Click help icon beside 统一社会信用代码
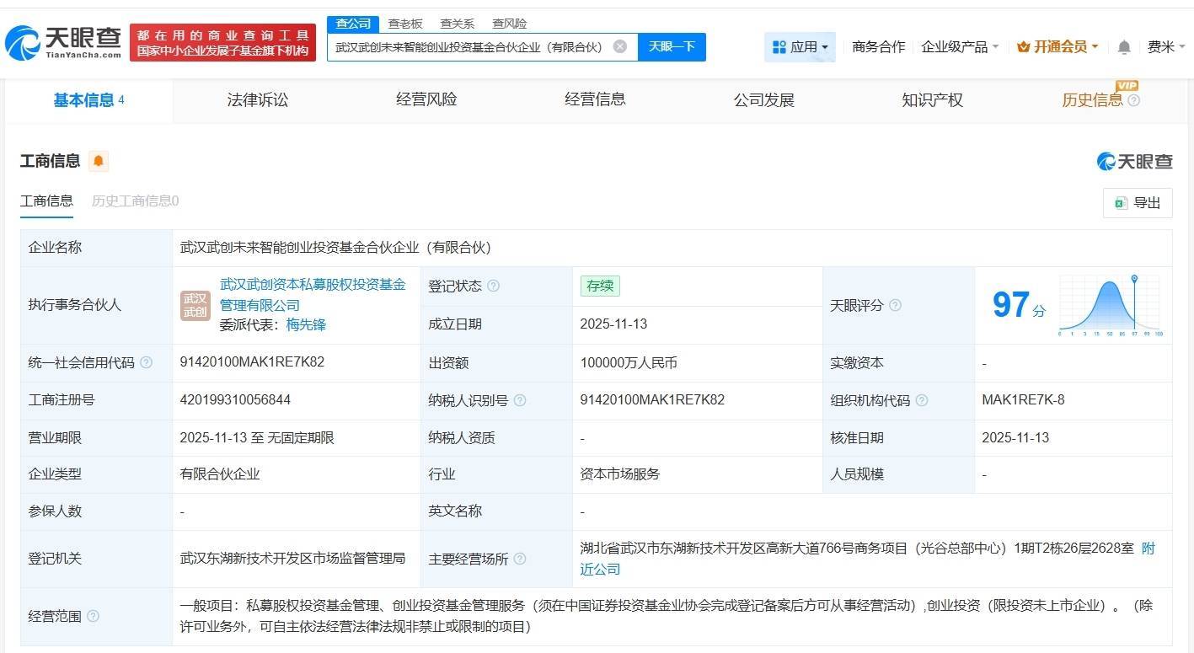This screenshot has width=1194, height=653. pyautogui.click(x=146, y=363)
